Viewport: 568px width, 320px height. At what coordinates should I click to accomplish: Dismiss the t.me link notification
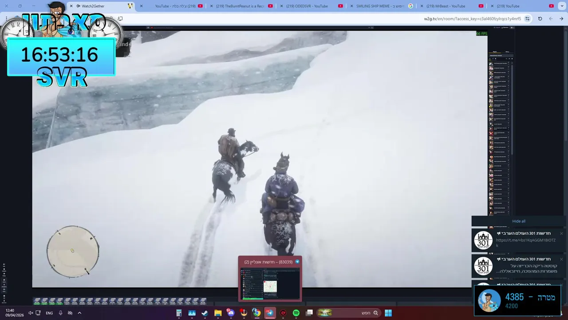(561, 233)
